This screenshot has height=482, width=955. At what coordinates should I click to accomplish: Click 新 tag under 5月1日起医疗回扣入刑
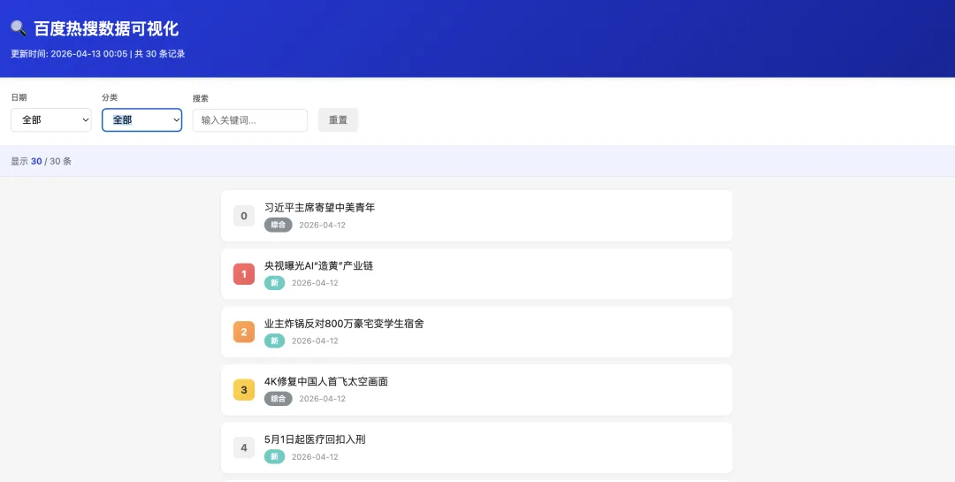point(275,456)
